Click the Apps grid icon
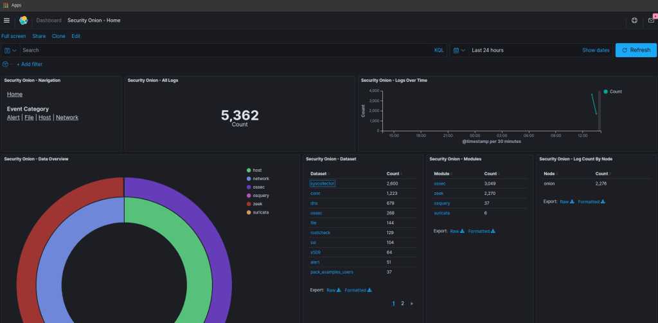This screenshot has height=323, width=658. 6,5
